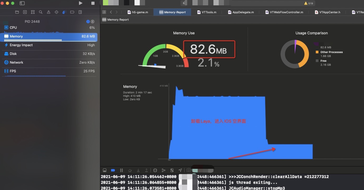Click the Step Into button
This screenshot has height=190, width=364.
[138, 170]
